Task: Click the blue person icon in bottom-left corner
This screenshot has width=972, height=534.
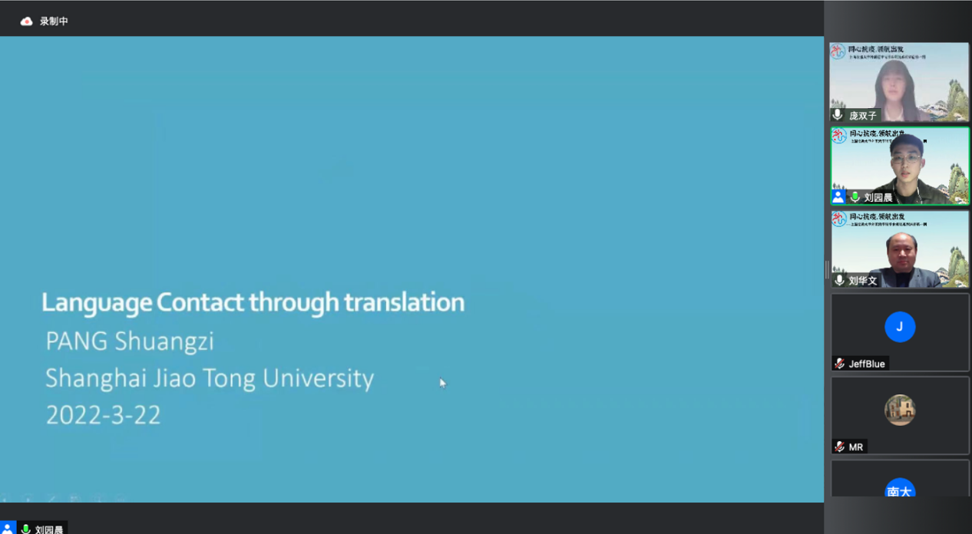Action: (x=8, y=528)
